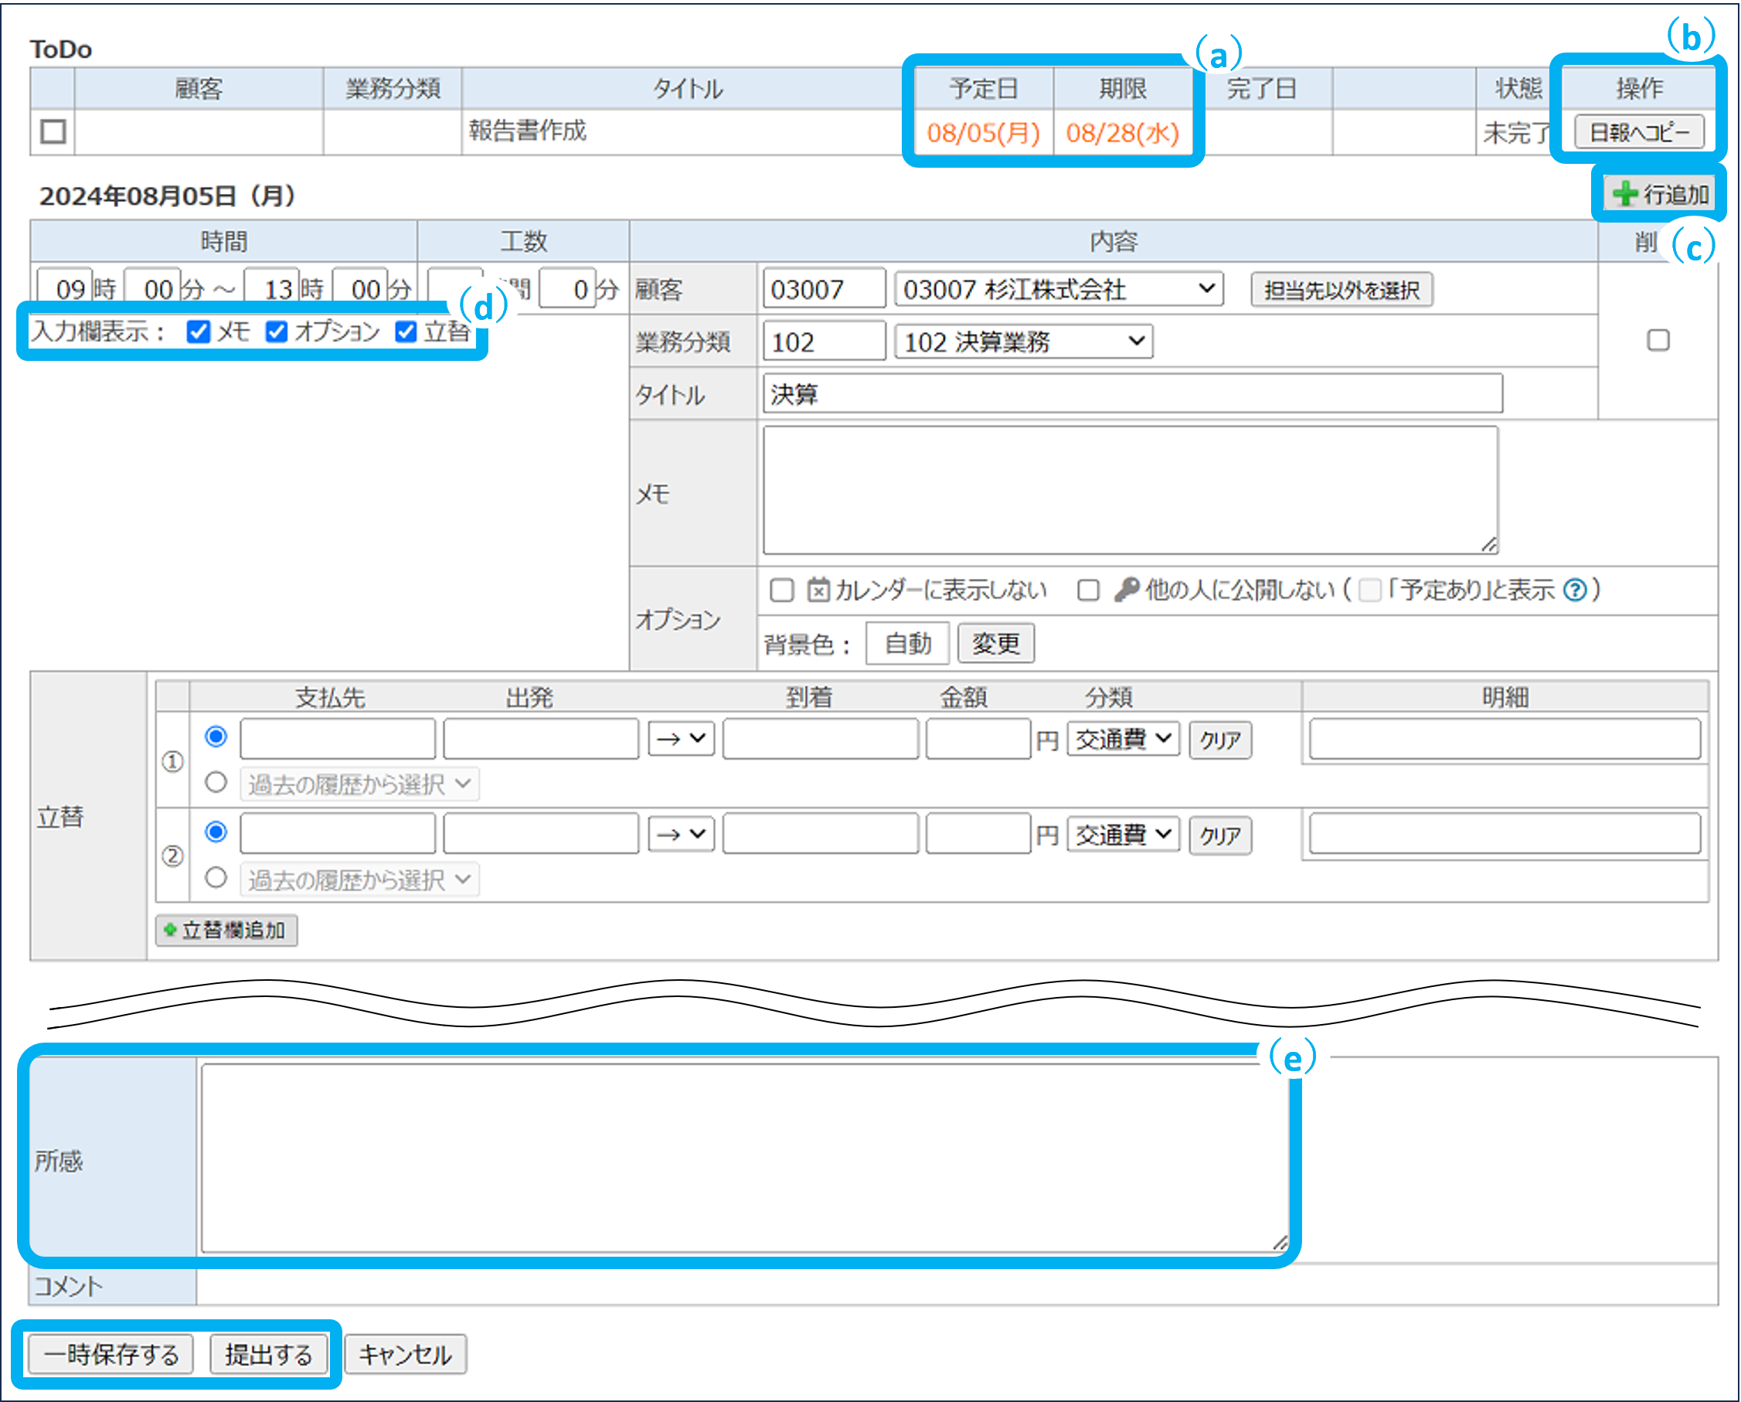Viewport: 1741px width, 1402px height.
Task: Click the key icon beside 他の人に公開しない
Action: pos(1126,590)
